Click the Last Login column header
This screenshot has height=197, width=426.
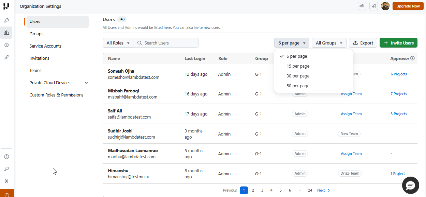pyautogui.click(x=195, y=59)
